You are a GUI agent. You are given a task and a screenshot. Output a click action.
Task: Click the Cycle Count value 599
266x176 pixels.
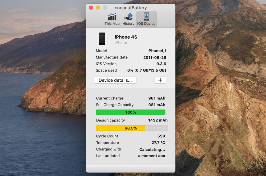161,136
